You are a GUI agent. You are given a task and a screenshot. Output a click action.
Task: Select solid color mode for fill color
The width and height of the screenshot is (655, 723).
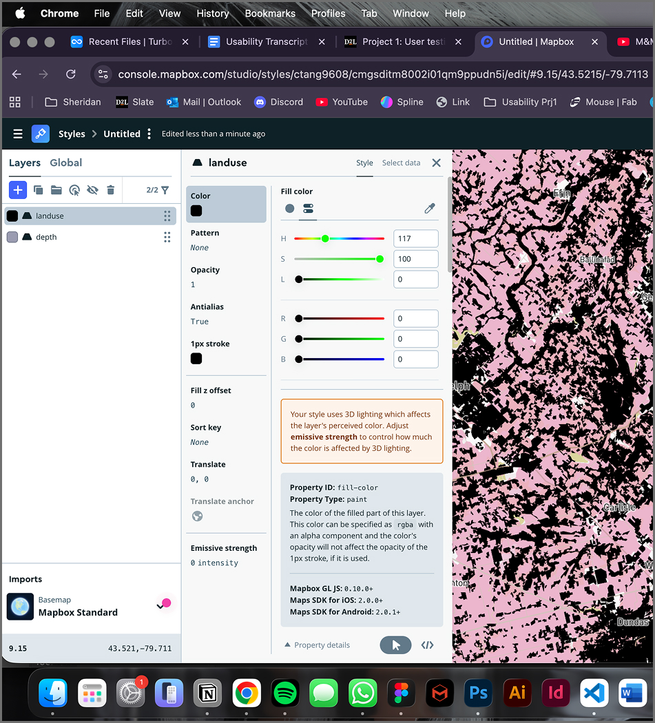tap(289, 207)
